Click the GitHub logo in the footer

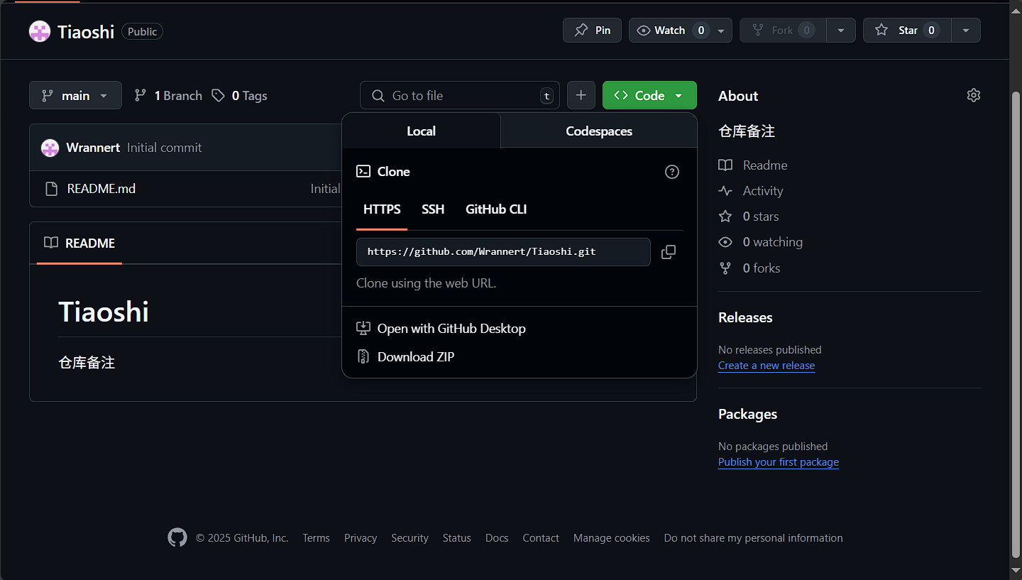(x=177, y=537)
